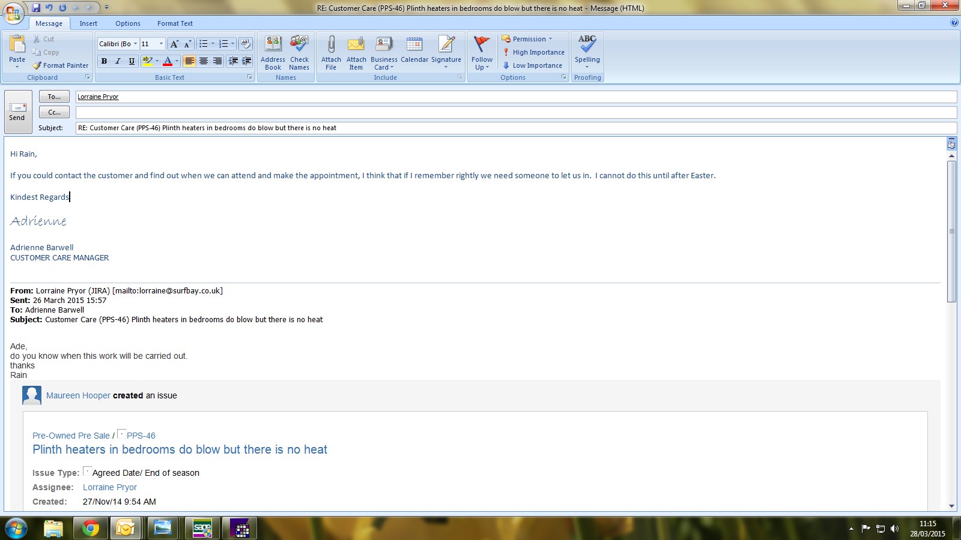Click the Clear Formatting icon
This screenshot has height=540, width=961.
246,44
